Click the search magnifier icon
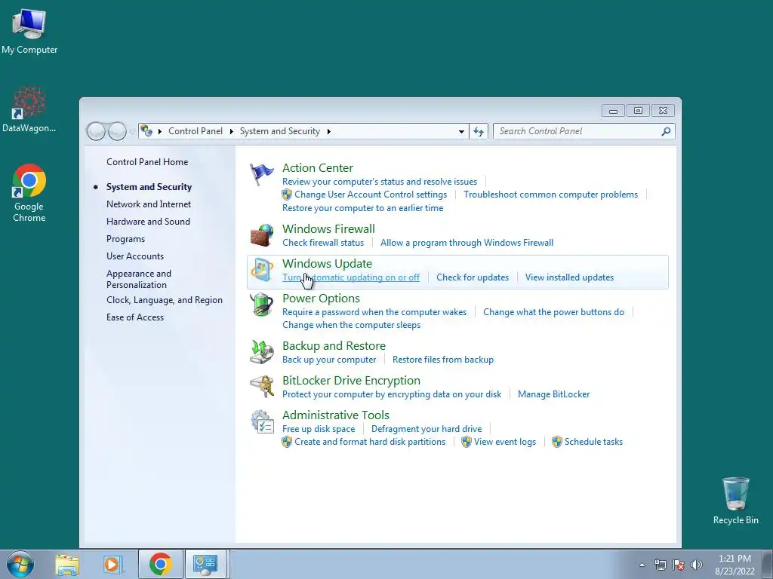The height and width of the screenshot is (579, 773). [666, 131]
